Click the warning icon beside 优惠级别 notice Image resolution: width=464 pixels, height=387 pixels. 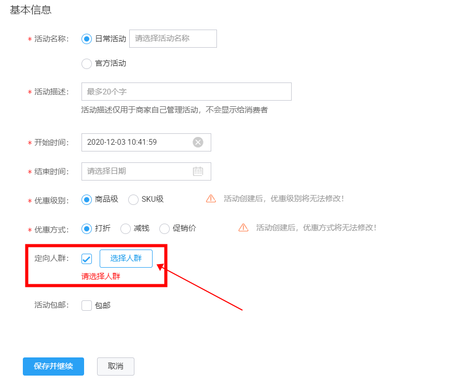pyautogui.click(x=211, y=199)
